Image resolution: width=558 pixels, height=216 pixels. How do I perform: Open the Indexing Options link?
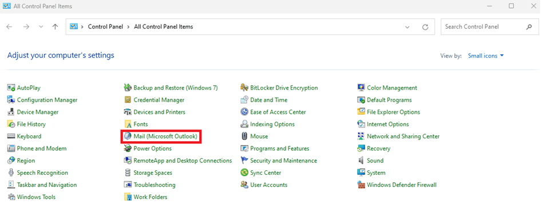click(x=272, y=124)
